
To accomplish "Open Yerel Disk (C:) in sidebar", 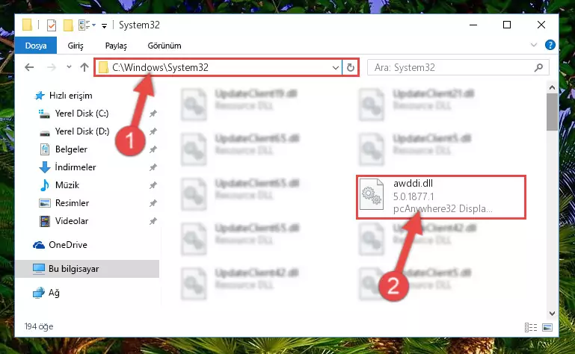I will pos(82,114).
